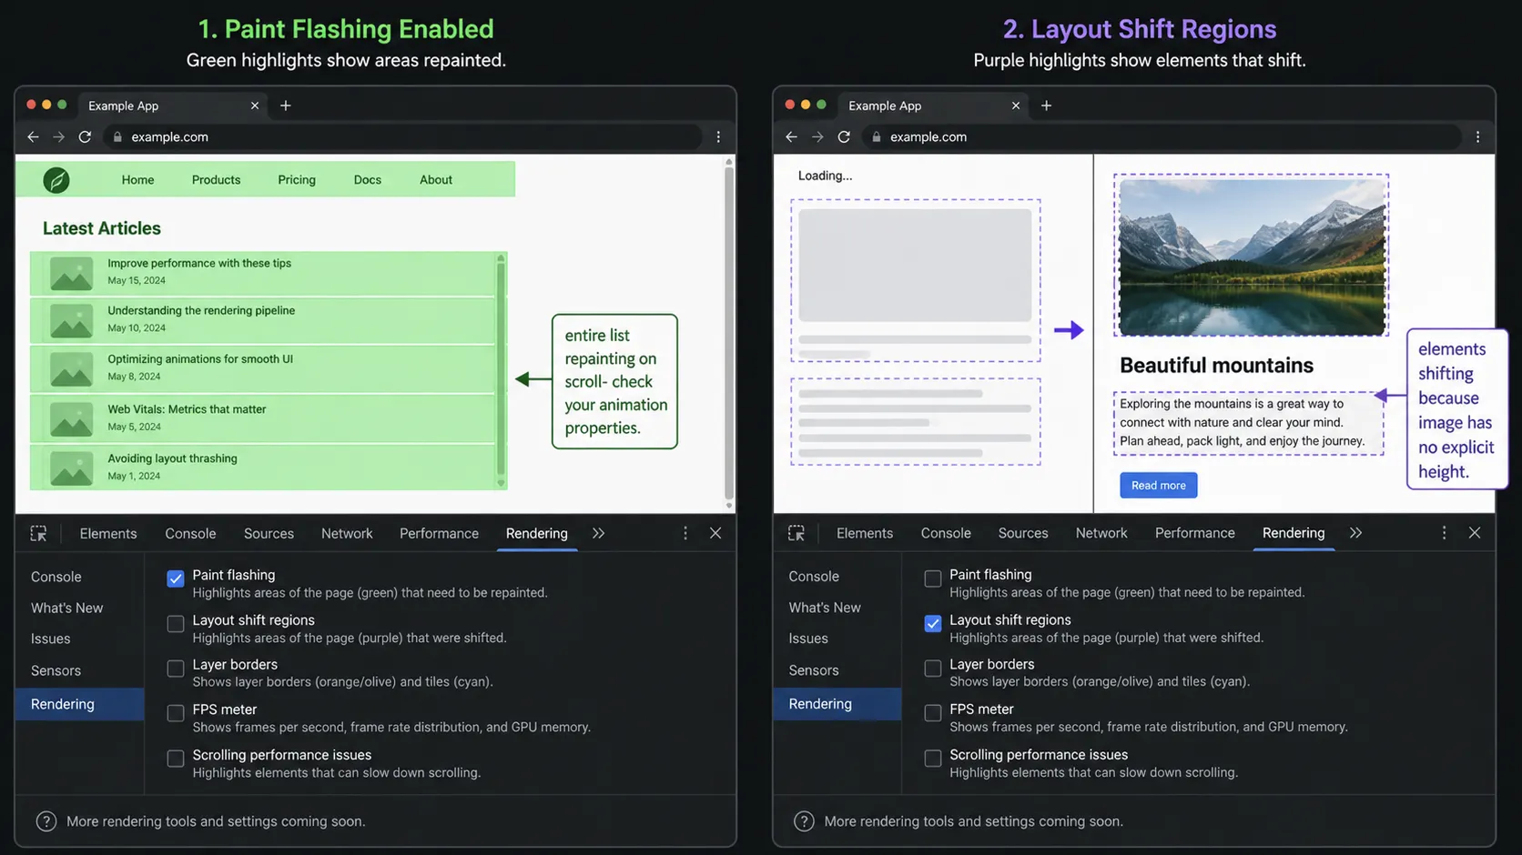Image resolution: width=1522 pixels, height=855 pixels.
Task: Click the Read more button
Action: [1159, 485]
